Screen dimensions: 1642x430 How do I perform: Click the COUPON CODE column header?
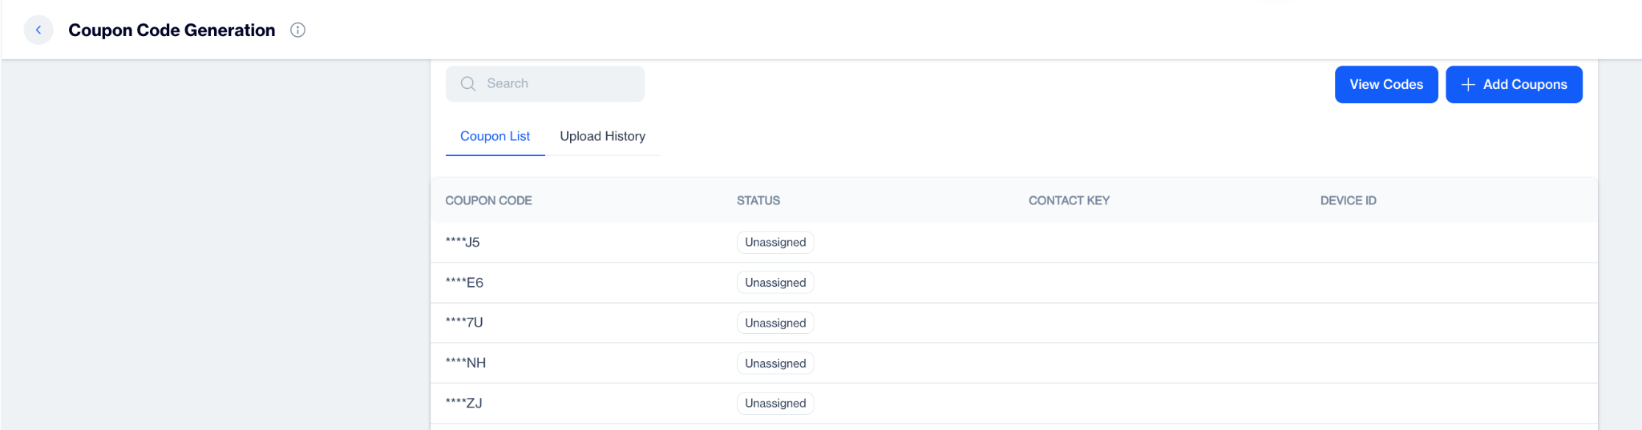pyautogui.click(x=488, y=200)
